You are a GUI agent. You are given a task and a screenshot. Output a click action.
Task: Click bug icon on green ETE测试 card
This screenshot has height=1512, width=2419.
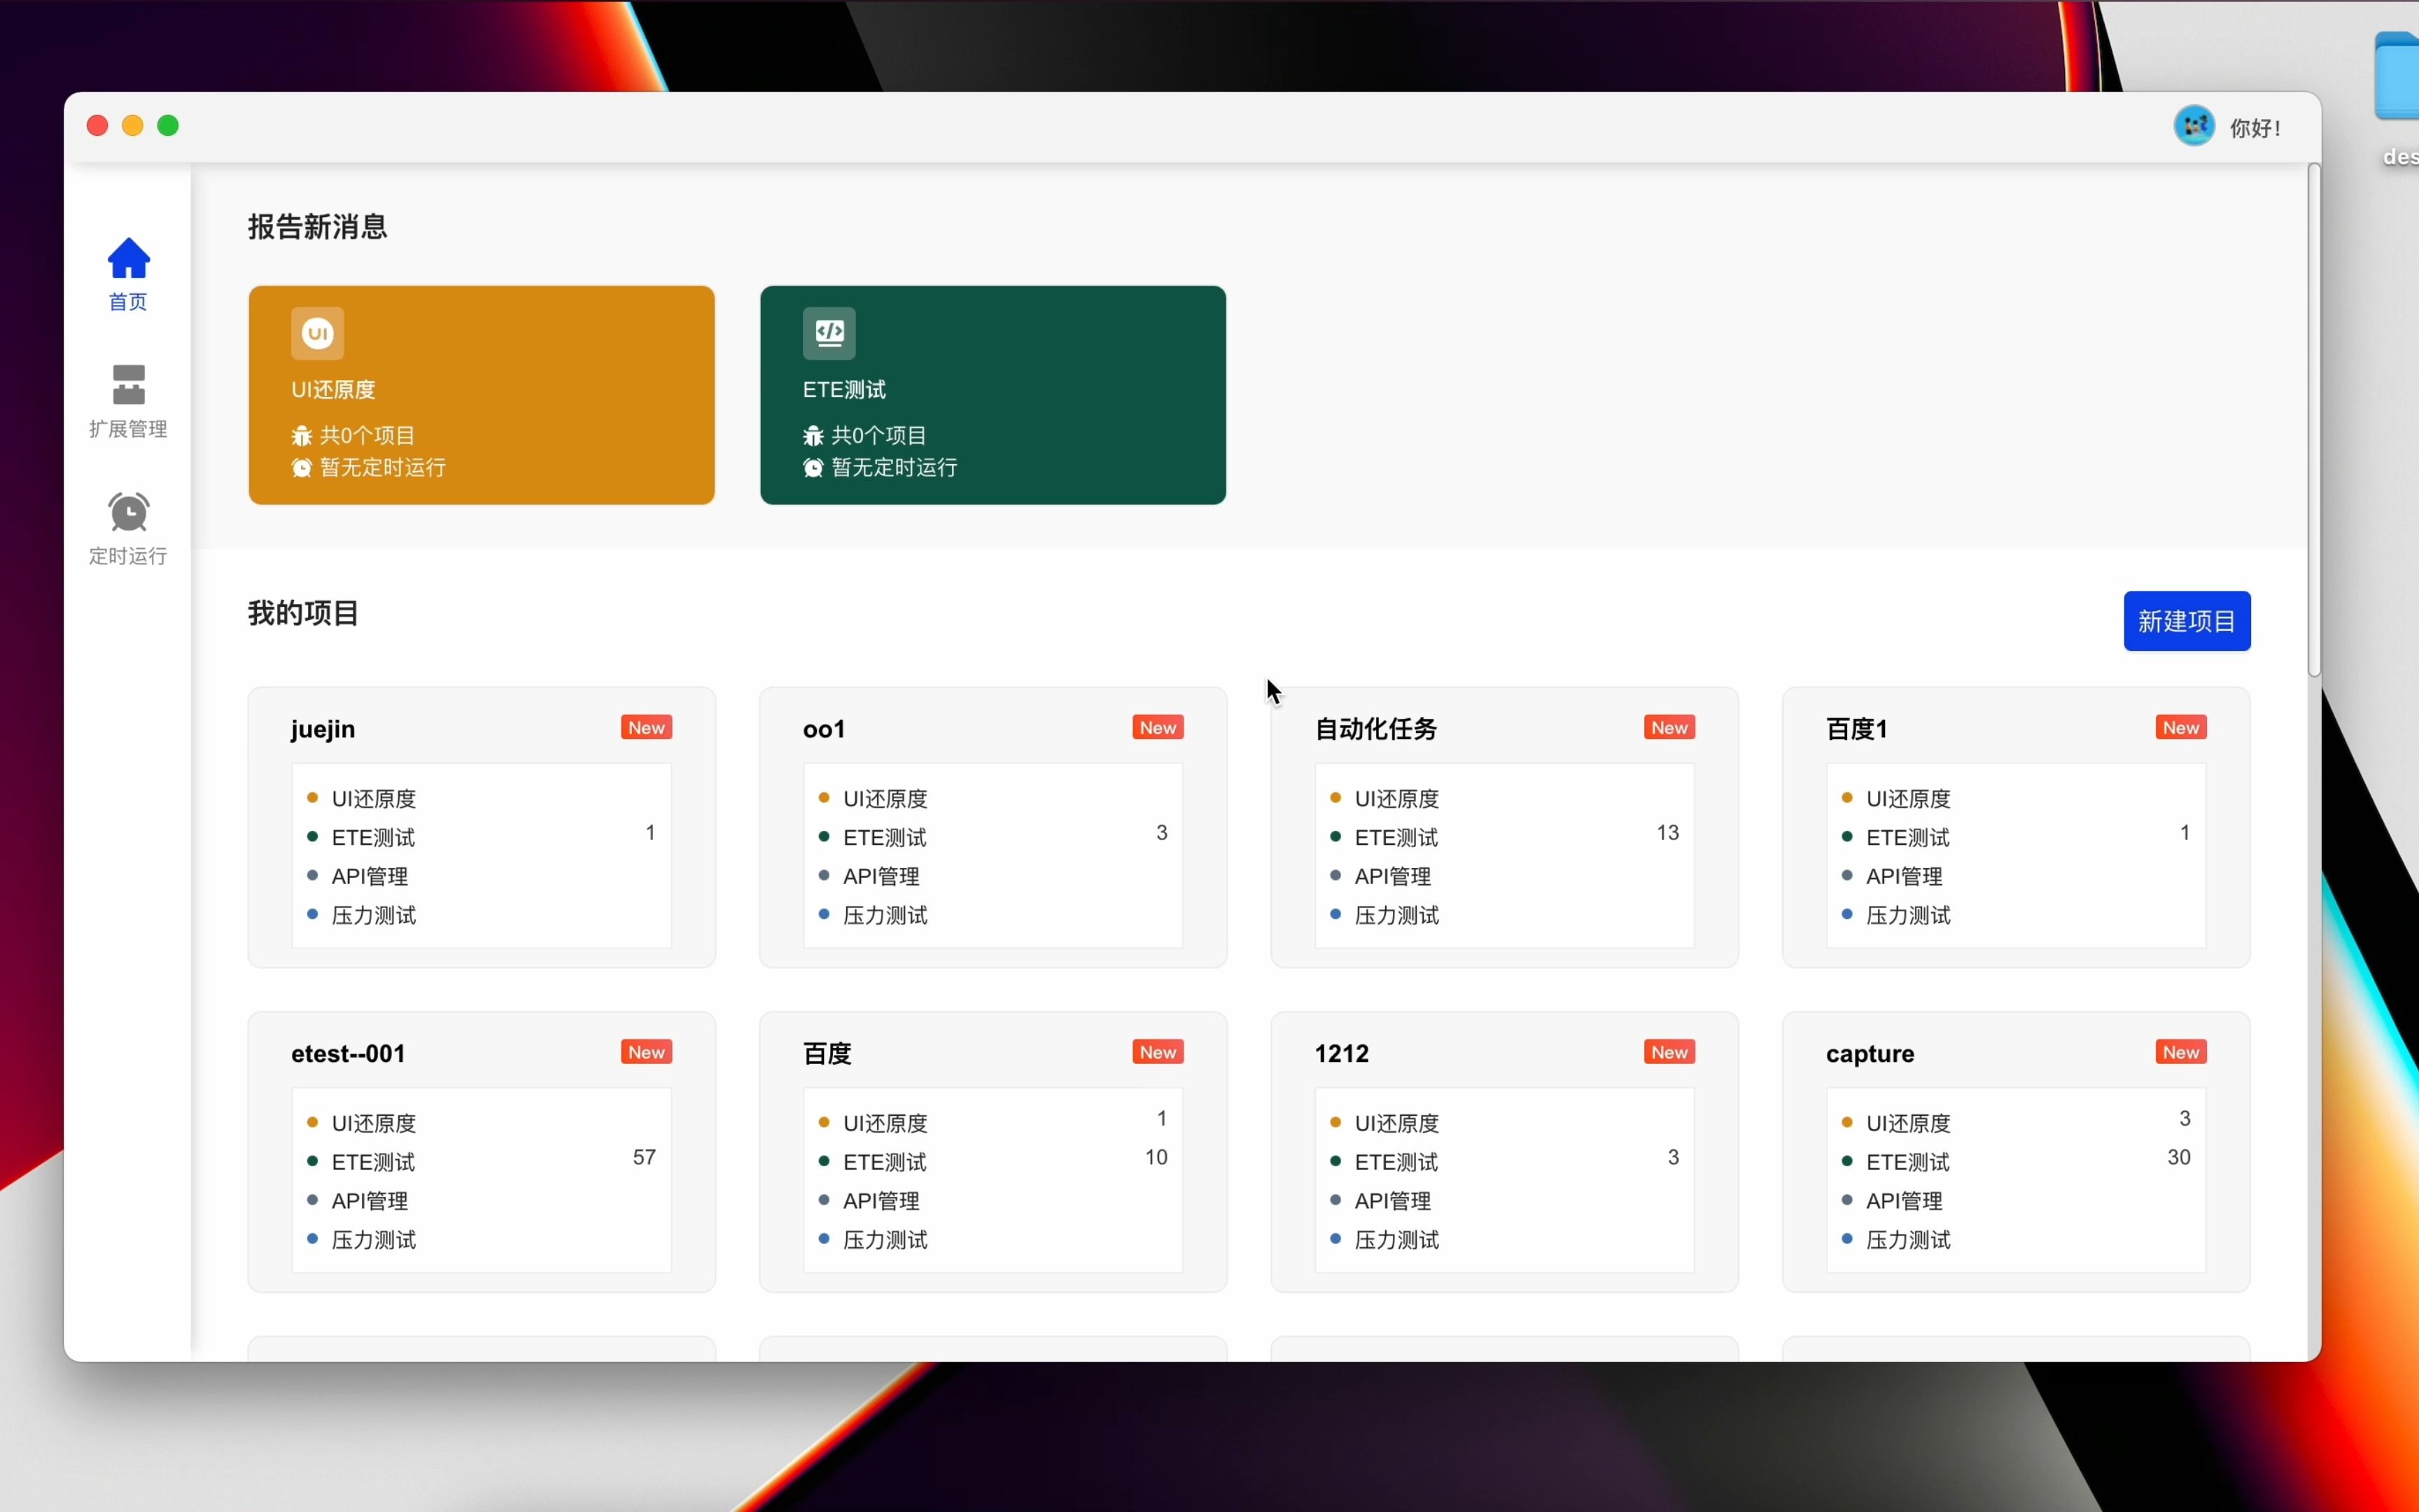click(x=813, y=436)
